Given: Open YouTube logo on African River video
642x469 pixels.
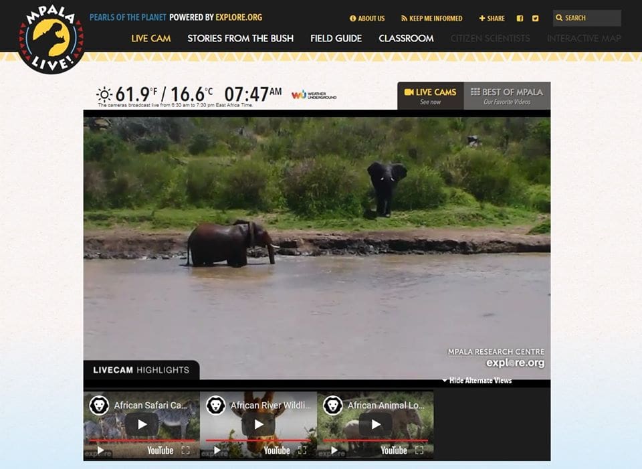Looking at the screenshot, I should click(277, 450).
